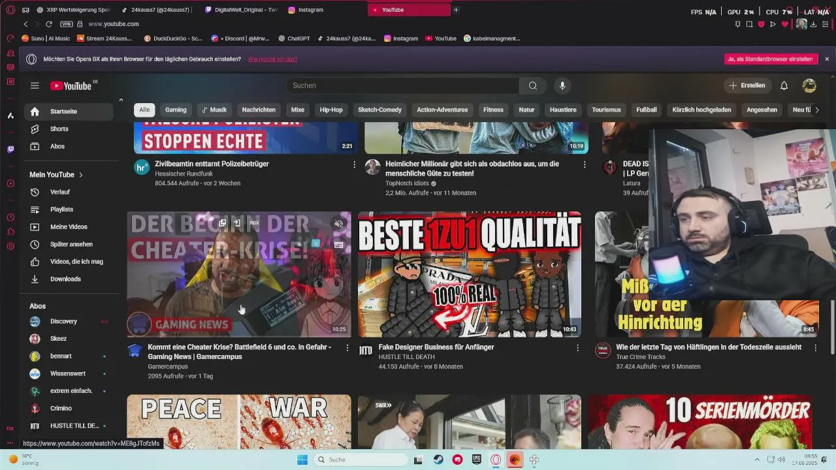Screen dimensions: 836x470
Task: Open More options for the Heimlicher Millionär video
Action: (586, 164)
